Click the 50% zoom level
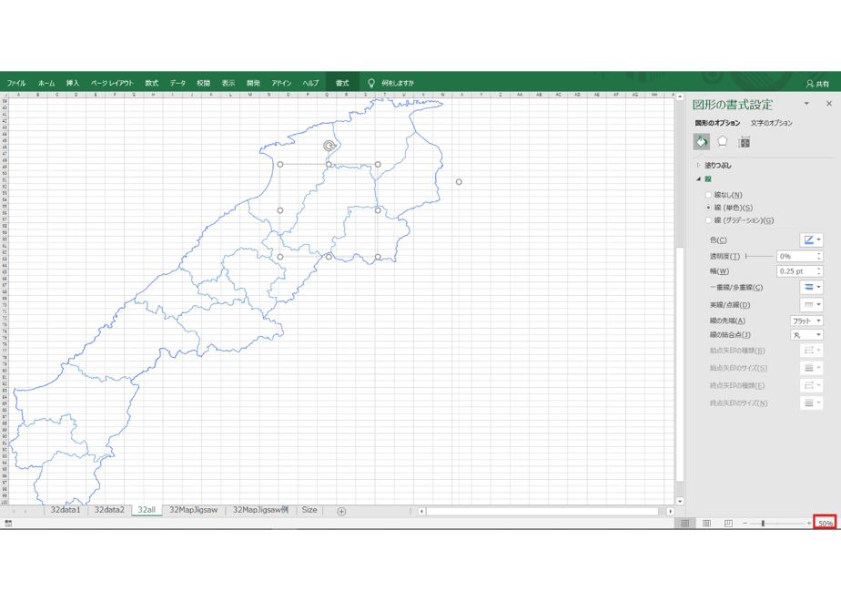Screen dimensions: 841x601 click(x=825, y=524)
